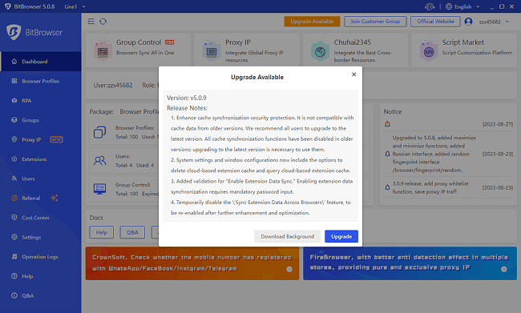Viewport: 521px width, 313px height.
Task: Open Browser Profiles in sidebar
Action: point(41,81)
